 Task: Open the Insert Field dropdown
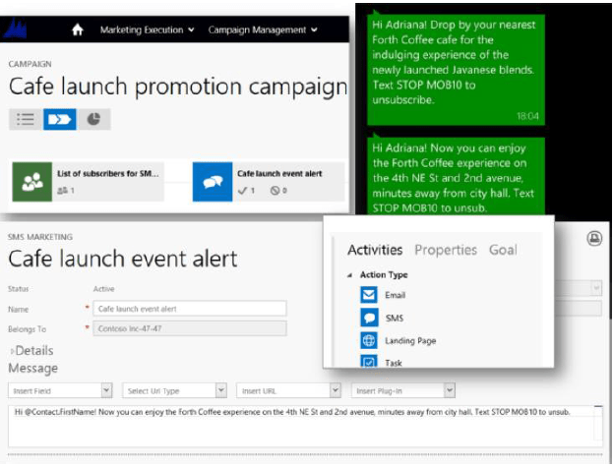[x=60, y=390]
